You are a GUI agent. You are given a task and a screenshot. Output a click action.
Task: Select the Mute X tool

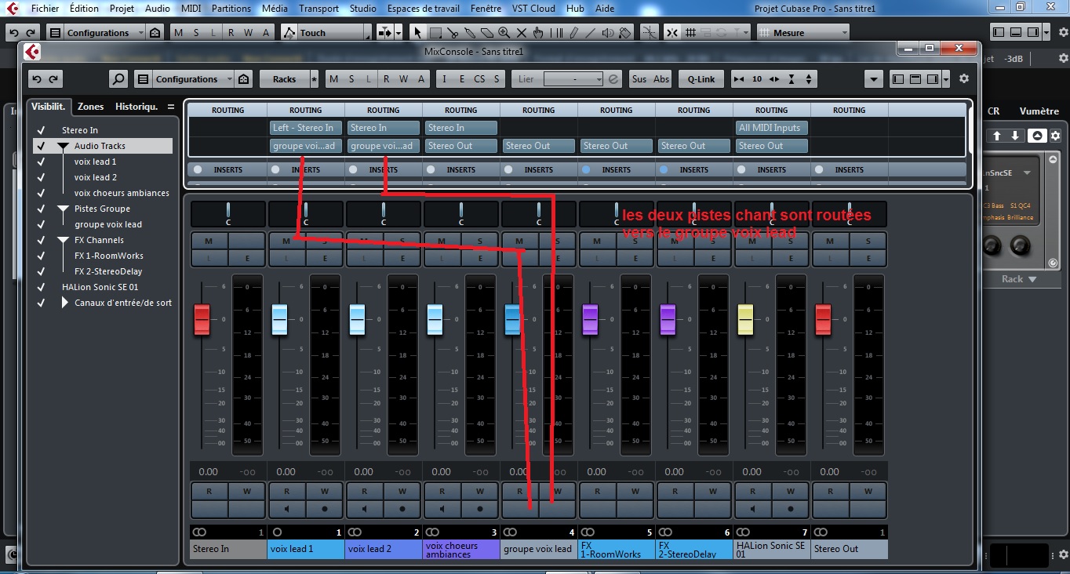522,33
